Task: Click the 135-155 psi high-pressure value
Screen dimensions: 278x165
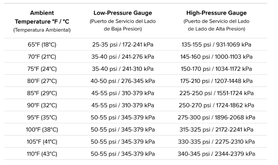Action: (216, 44)
